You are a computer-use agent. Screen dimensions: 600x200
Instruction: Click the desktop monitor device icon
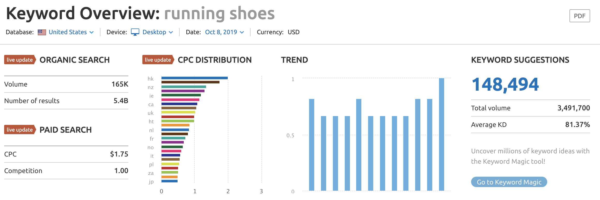coord(135,32)
